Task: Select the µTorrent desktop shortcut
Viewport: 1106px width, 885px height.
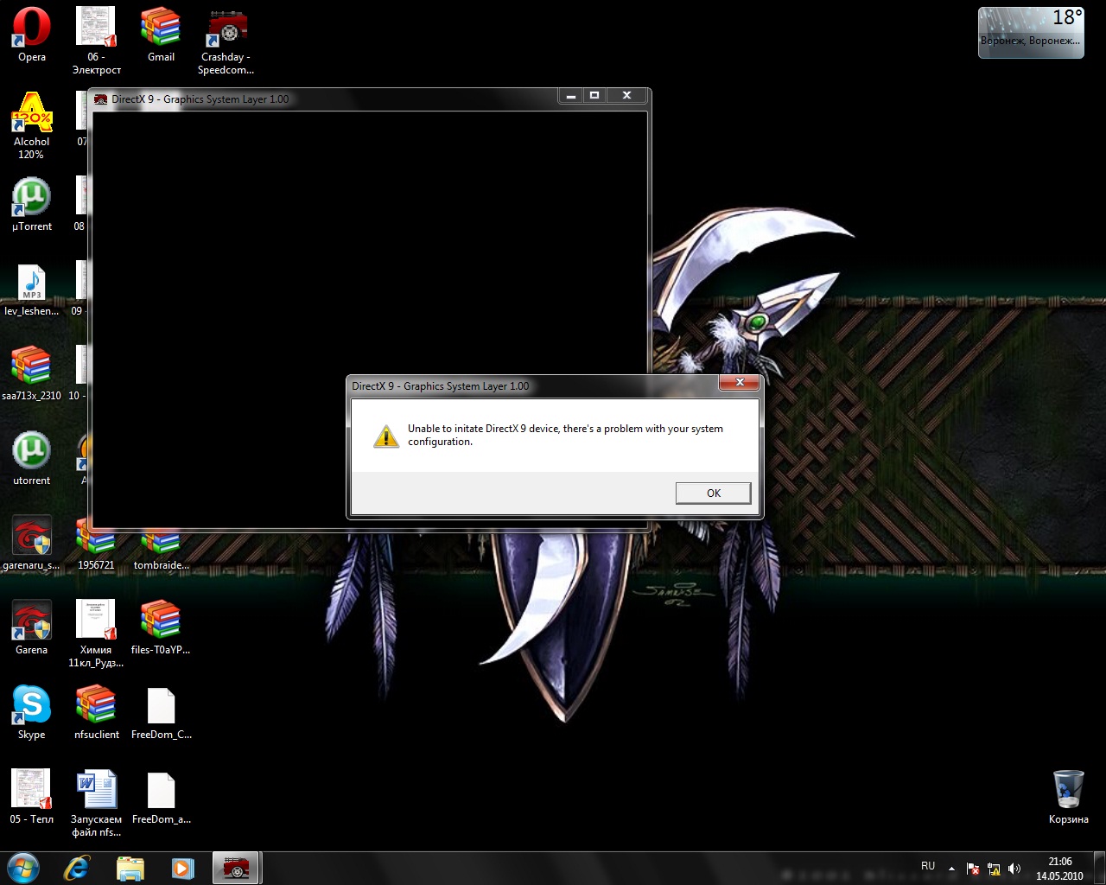Action: click(32, 204)
